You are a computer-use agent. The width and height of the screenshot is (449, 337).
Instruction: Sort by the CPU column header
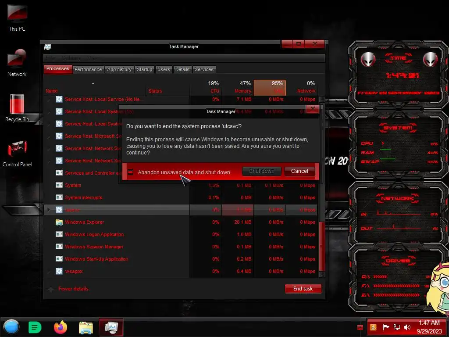pos(206,87)
